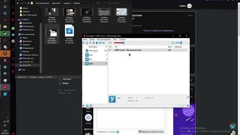The height and width of the screenshot is (135, 240).
Task: Open the address bar history dropdown in Explorer
Action: 93,3
